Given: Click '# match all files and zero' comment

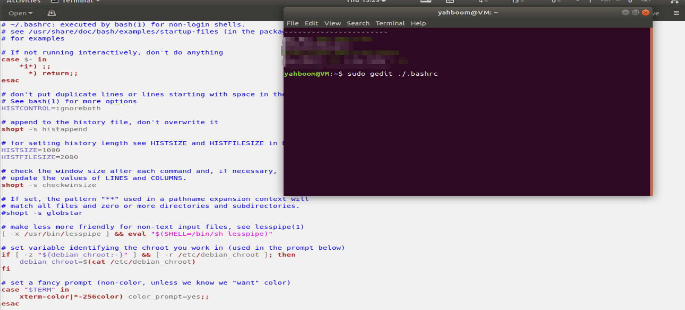Looking at the screenshot, I should click(151, 206).
